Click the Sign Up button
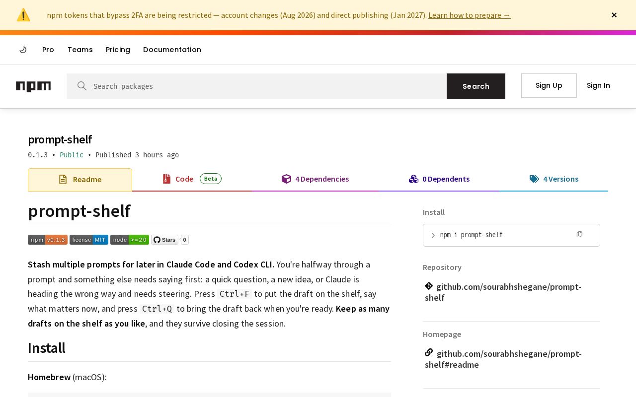Viewport: 636px width, 397px height. (549, 85)
